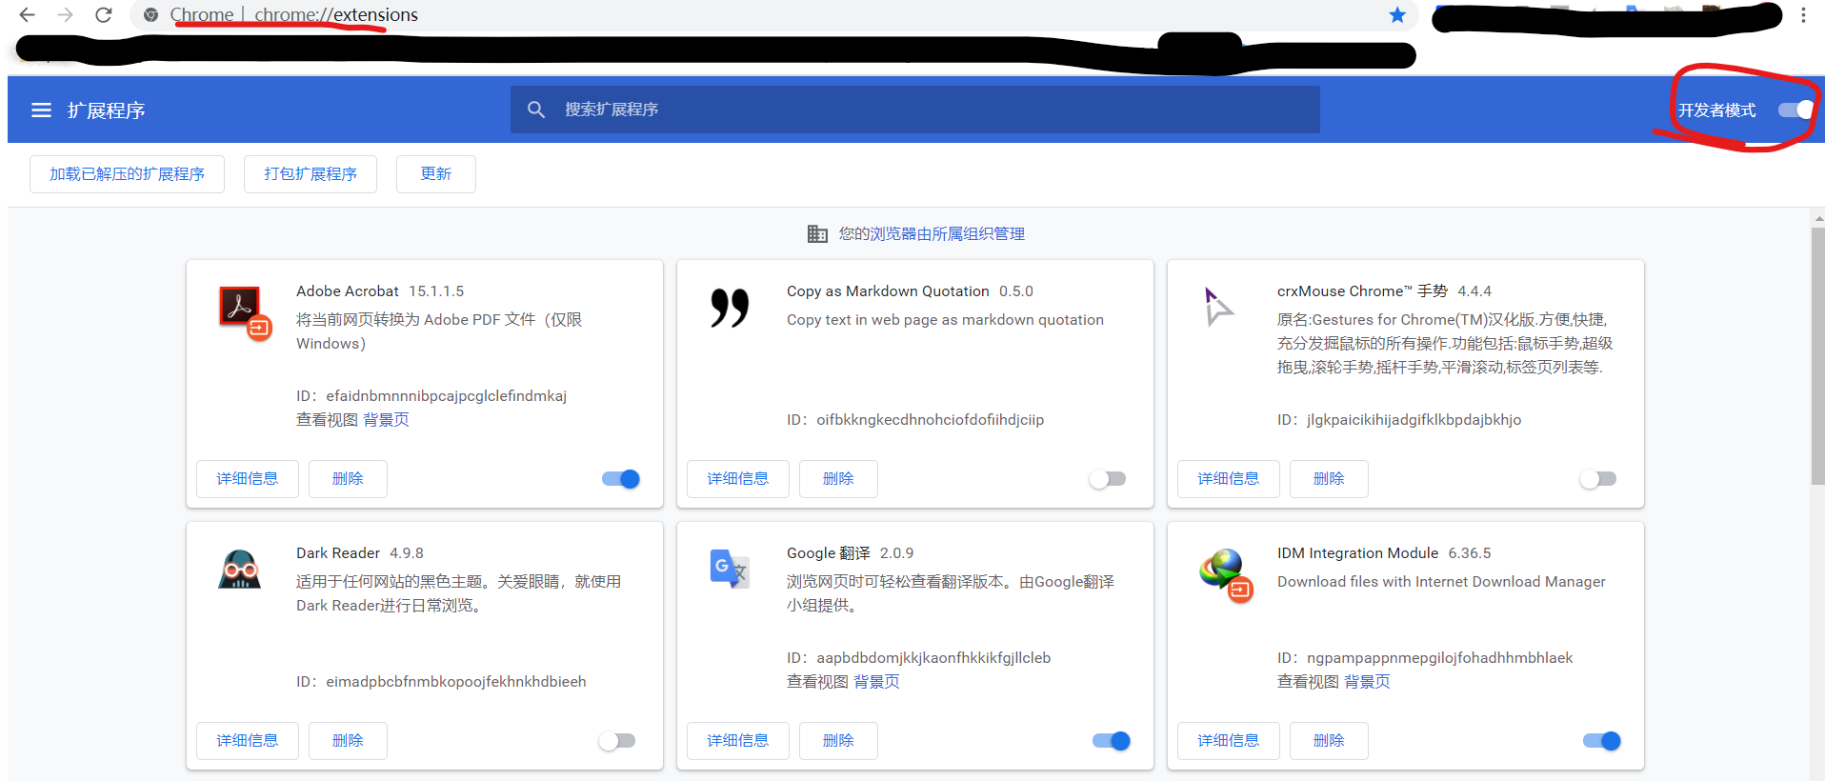The height and width of the screenshot is (781, 1825).
Task: Click 'Copy text in web page' description
Action: point(945,320)
